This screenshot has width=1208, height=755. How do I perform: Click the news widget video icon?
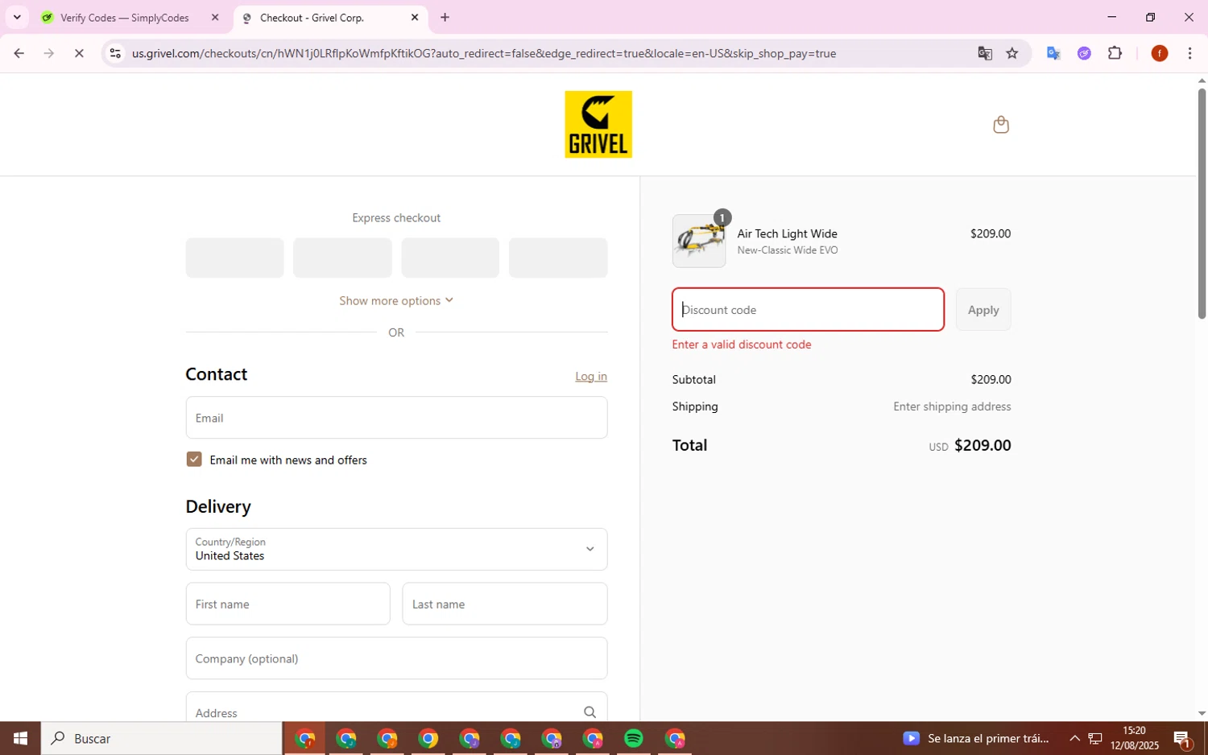pos(911,738)
